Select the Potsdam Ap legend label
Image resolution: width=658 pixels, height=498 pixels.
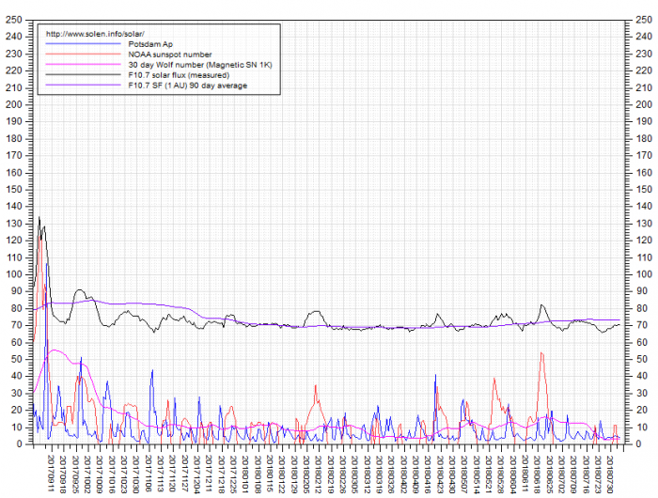coord(149,44)
